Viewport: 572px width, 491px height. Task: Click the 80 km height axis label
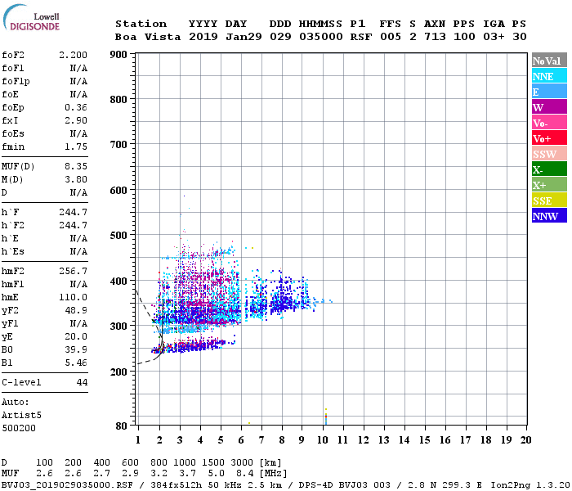click(x=122, y=426)
